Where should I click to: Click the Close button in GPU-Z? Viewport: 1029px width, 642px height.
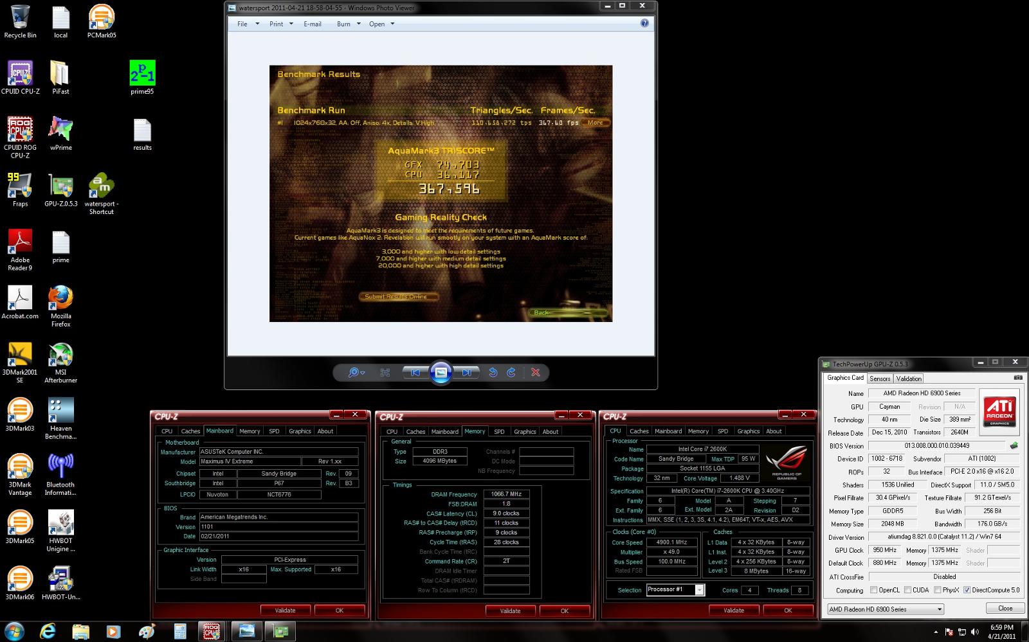tap(1005, 608)
